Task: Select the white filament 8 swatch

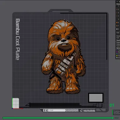Action: [117, 29]
